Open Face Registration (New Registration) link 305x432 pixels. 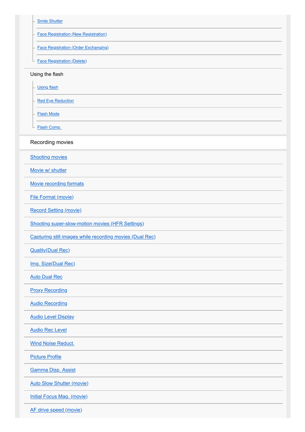point(72,34)
